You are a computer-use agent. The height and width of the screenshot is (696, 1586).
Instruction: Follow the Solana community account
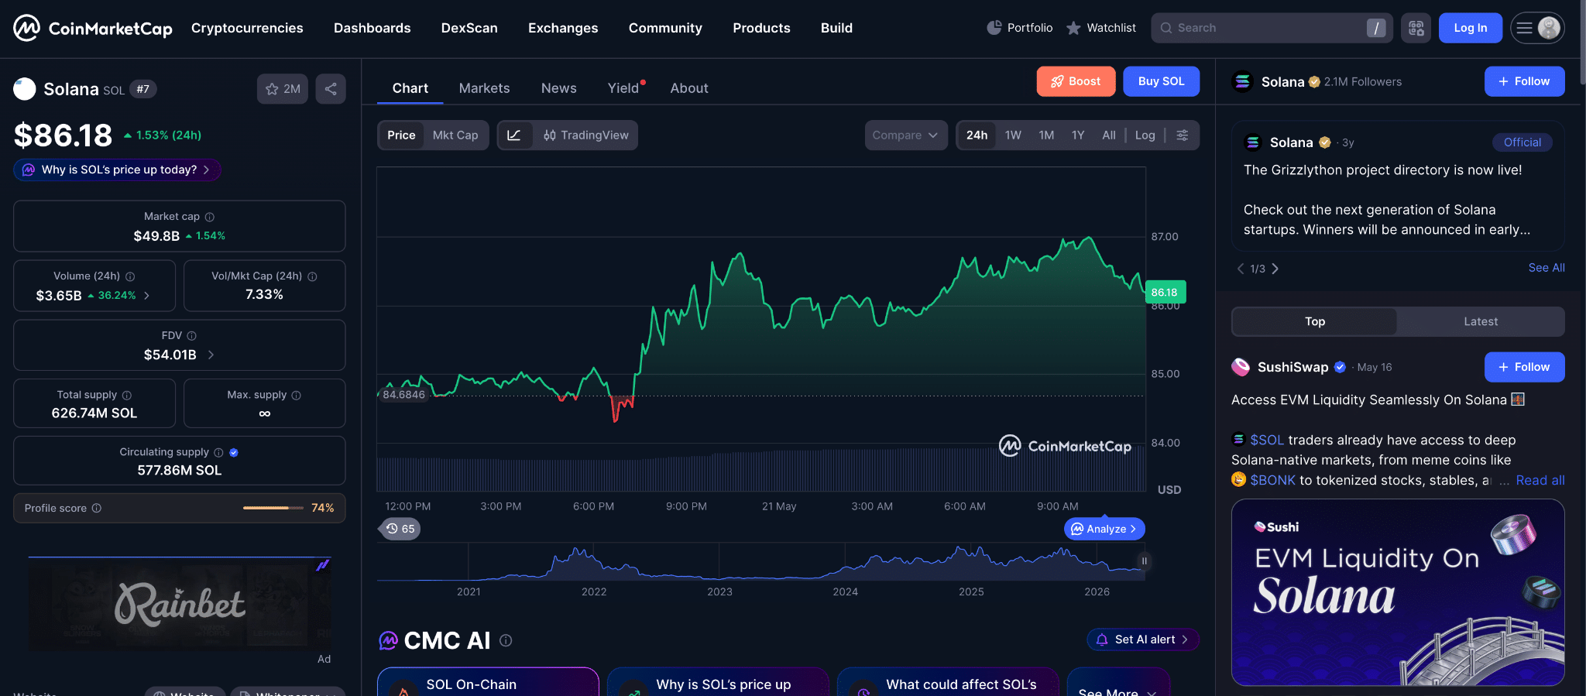(1524, 81)
